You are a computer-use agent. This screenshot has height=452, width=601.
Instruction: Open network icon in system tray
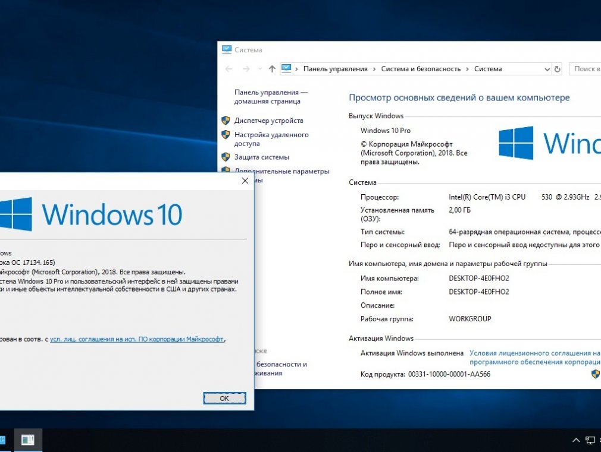coord(590,441)
